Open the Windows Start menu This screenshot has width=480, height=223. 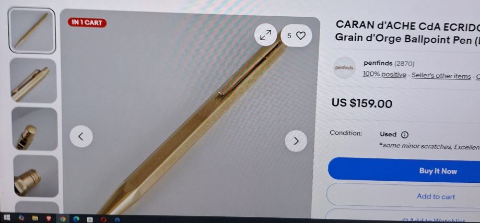point(7,218)
